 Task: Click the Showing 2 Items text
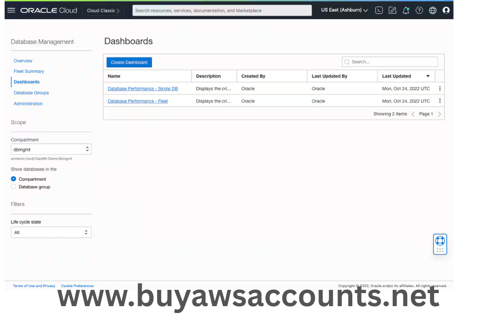[x=390, y=114]
